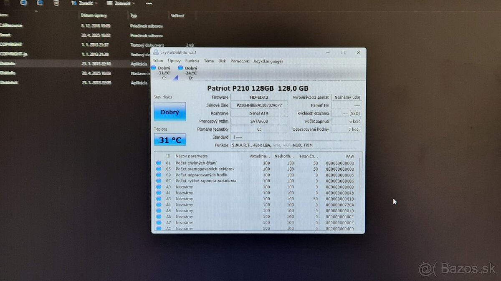The width and height of the screenshot is (501, 281).
Task: Click the cut icon in the Explorer toolbar
Action: 24,3
